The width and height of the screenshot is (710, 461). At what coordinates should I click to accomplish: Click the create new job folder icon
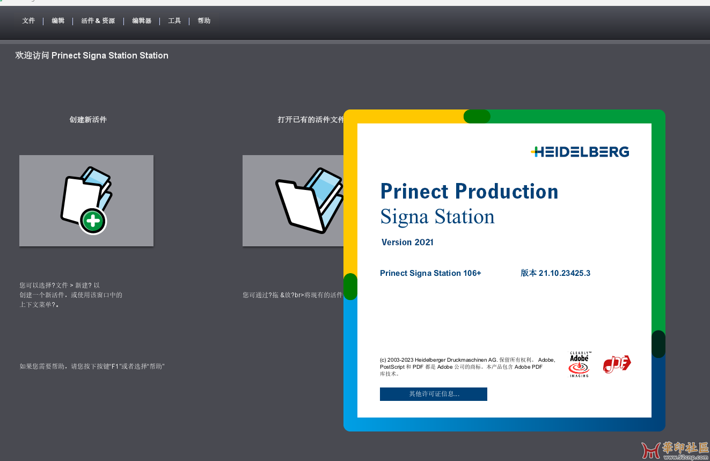pos(86,201)
